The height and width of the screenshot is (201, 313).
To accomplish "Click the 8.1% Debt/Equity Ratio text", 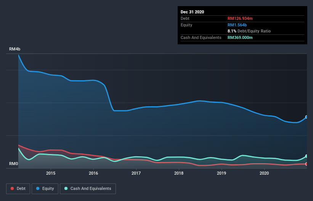I will click(249, 31).
